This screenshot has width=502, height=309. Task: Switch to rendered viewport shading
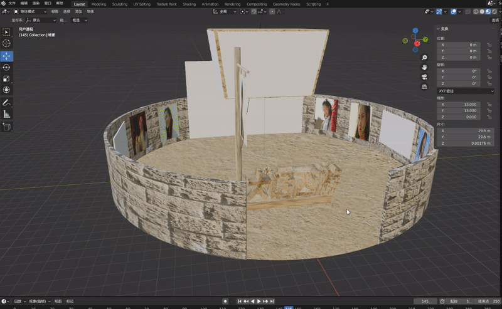click(x=494, y=11)
